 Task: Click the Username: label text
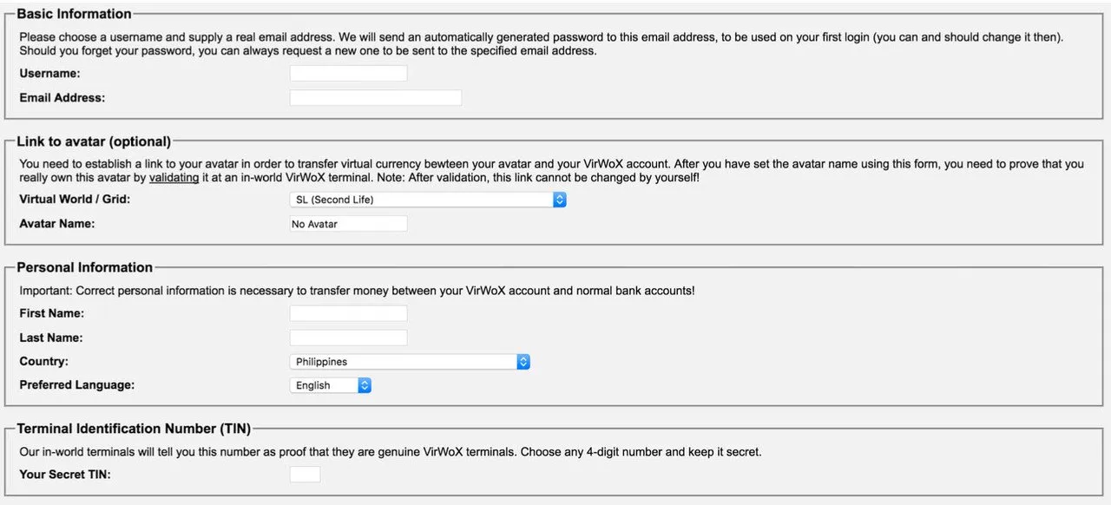click(49, 74)
